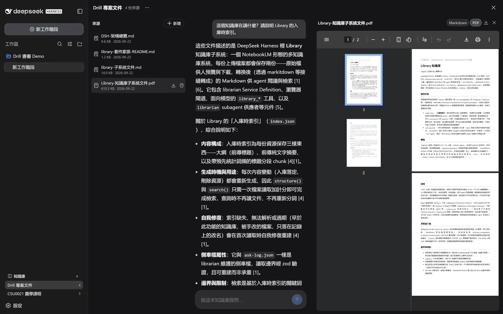Select the Library-知識庫子系統文件.pdf source row
Image resolution: width=503 pixels, height=314 pixels.
pos(138,85)
